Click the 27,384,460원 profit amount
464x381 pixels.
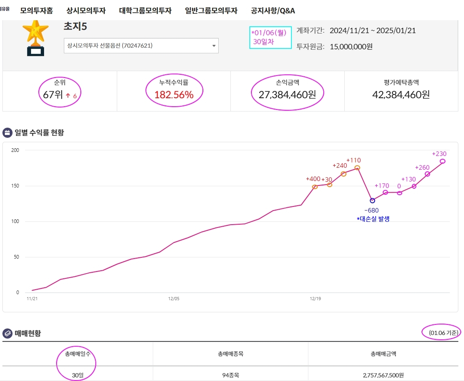[287, 95]
